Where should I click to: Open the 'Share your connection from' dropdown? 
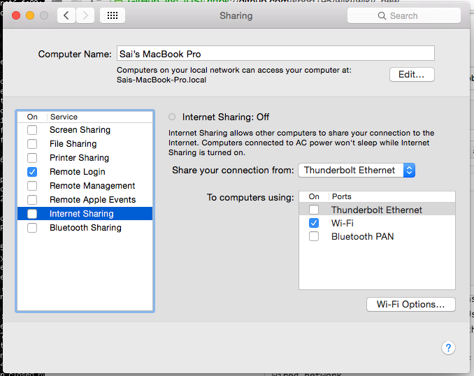357,170
